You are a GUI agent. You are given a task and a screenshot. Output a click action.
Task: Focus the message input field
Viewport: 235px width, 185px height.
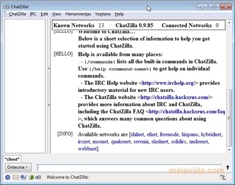pyautogui.click(x=128, y=168)
